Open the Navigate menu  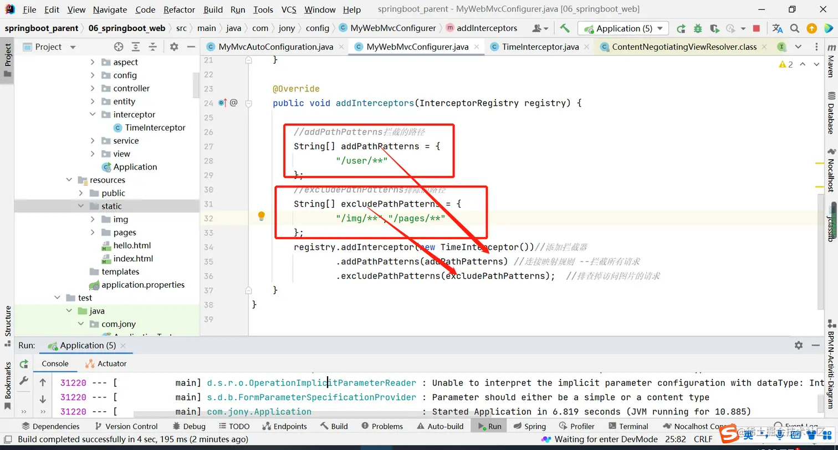(110, 9)
